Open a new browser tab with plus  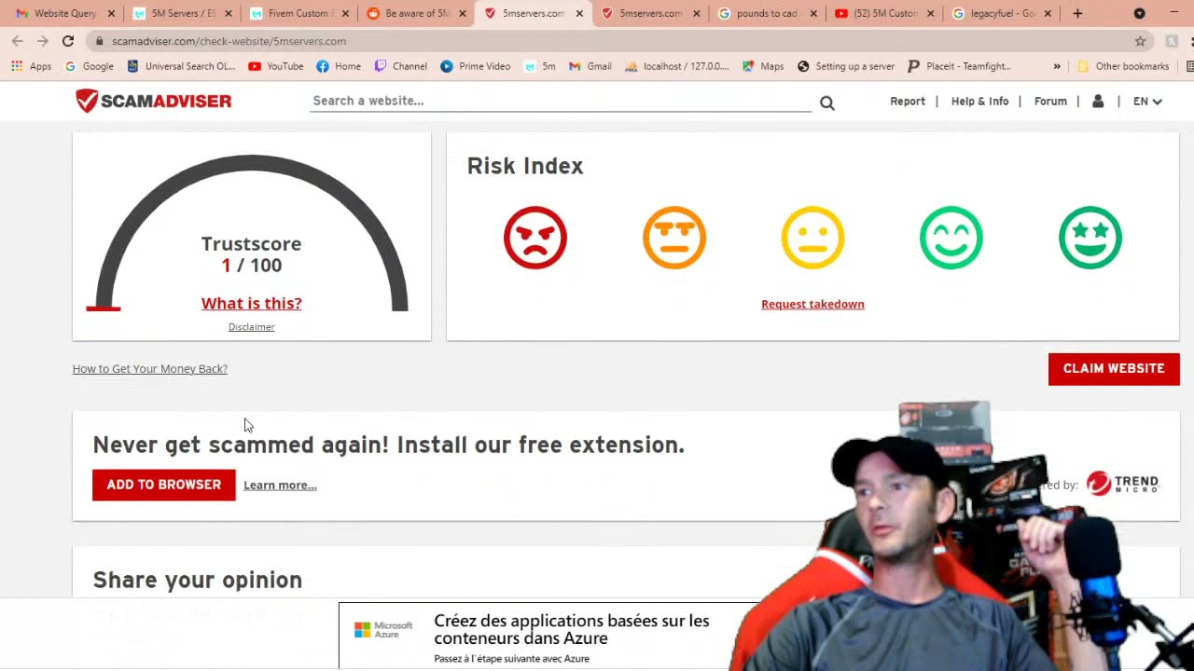[1077, 13]
